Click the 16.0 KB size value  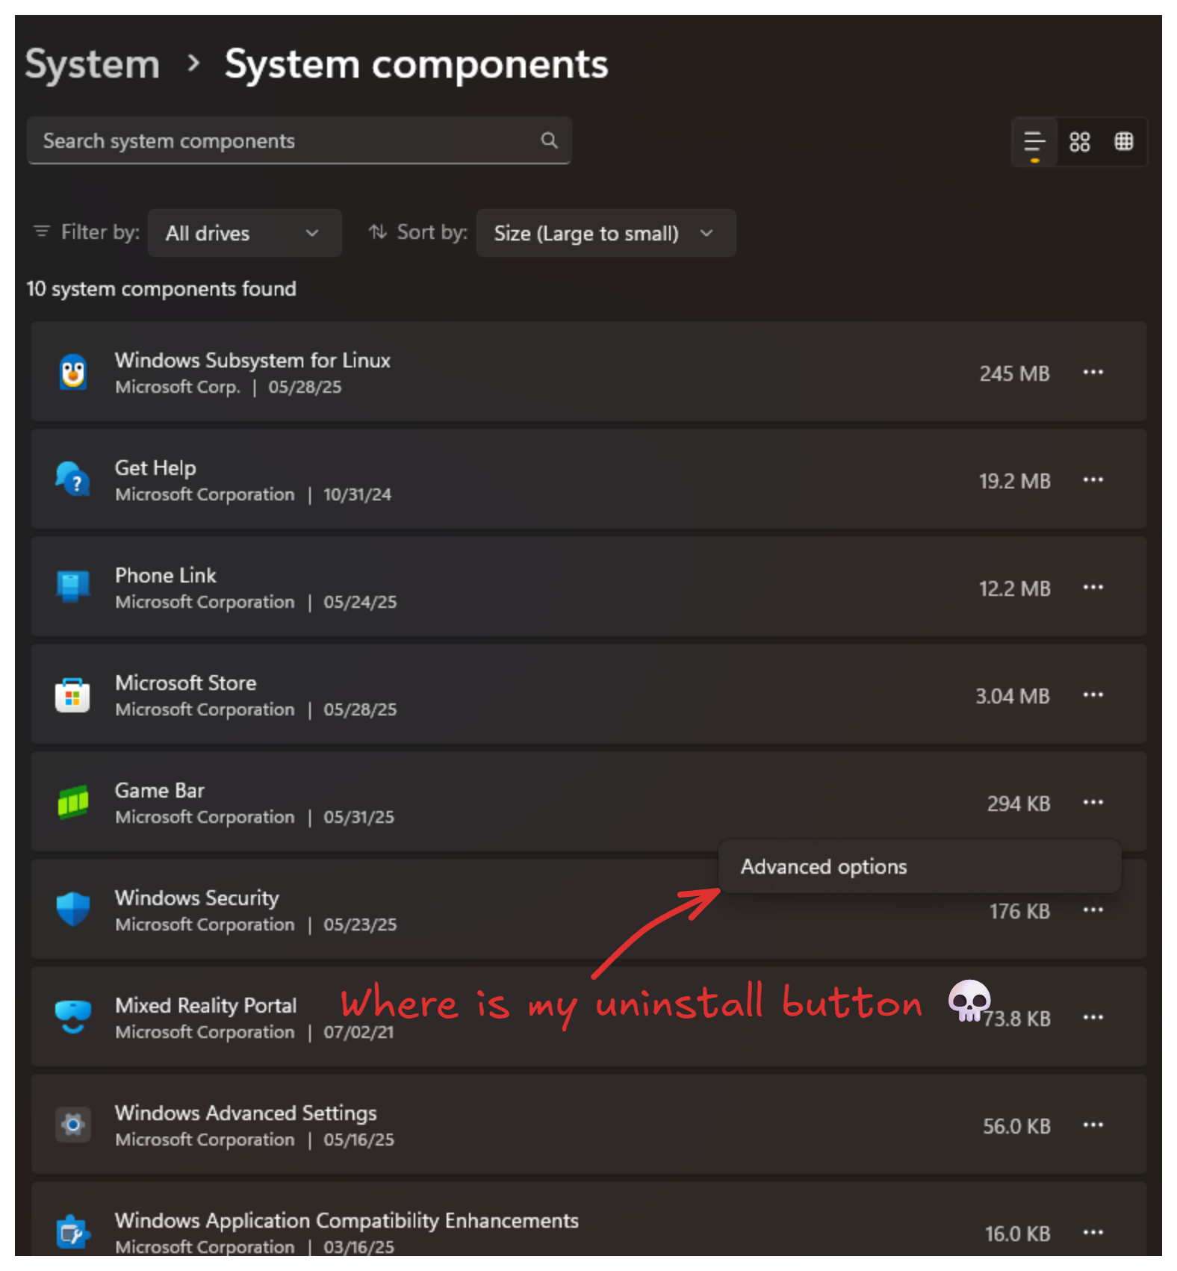(x=1017, y=1234)
